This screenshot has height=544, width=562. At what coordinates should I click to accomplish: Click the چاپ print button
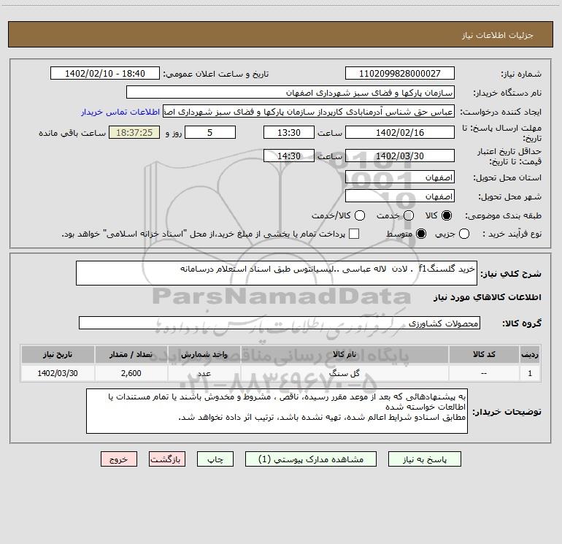pyautogui.click(x=215, y=459)
